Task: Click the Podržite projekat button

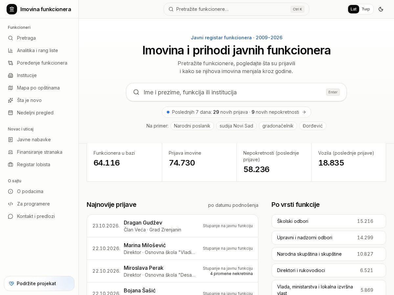Action: click(x=39, y=284)
